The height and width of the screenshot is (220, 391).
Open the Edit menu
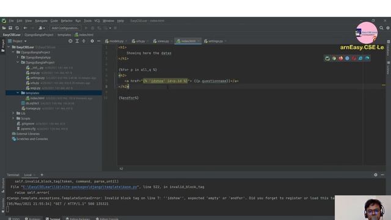pos(20,21)
